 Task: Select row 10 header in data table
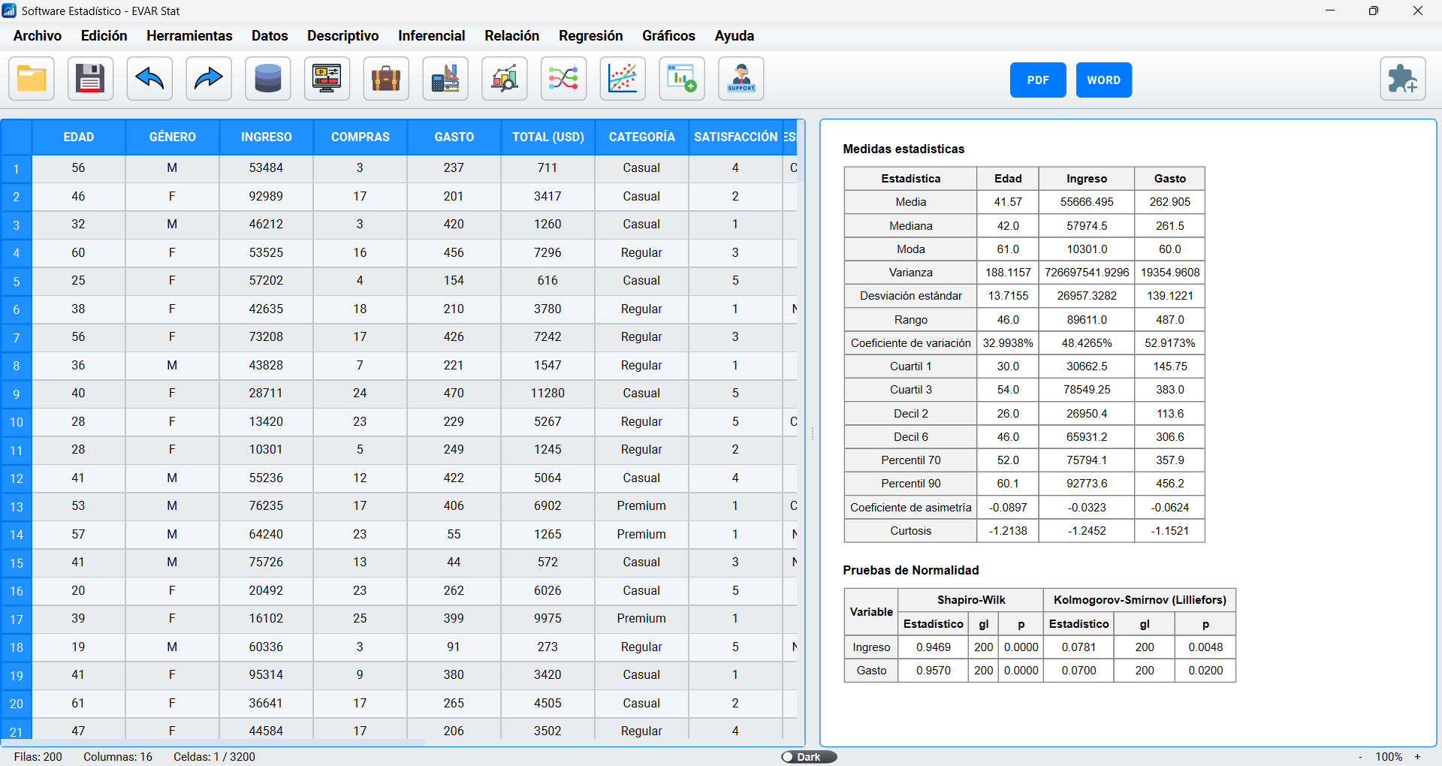pyautogui.click(x=16, y=422)
